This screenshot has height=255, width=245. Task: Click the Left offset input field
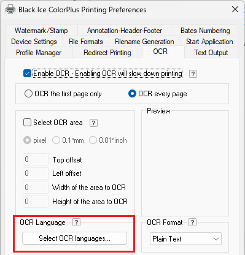pos(36,173)
